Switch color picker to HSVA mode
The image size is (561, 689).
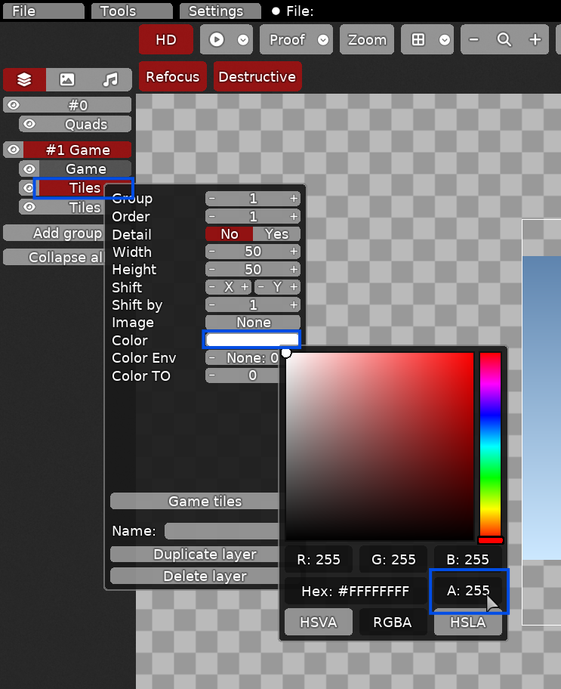(319, 623)
